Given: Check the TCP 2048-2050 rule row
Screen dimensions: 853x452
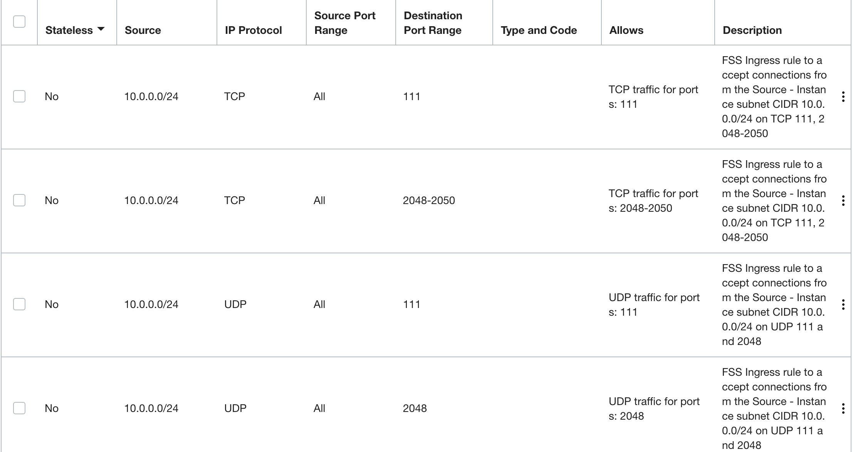Looking at the screenshot, I should (18, 200).
